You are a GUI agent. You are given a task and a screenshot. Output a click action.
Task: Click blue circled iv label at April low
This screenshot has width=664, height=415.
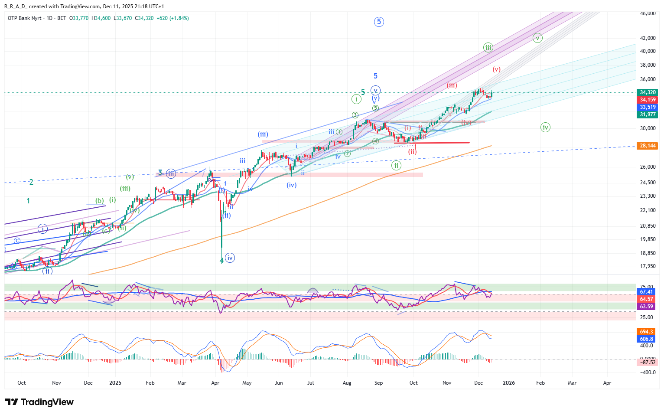pos(230,258)
